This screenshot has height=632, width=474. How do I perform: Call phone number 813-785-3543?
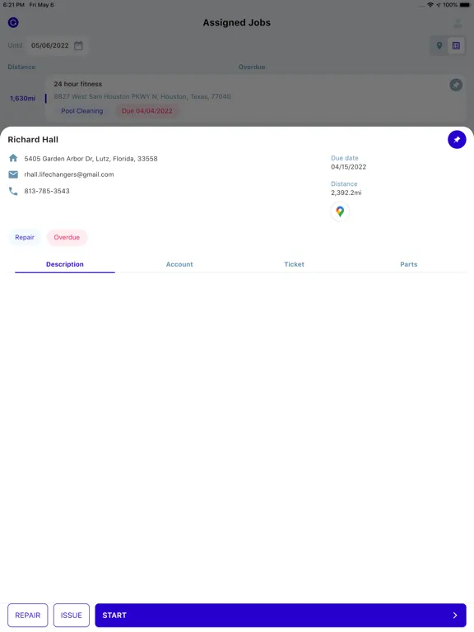tap(47, 191)
